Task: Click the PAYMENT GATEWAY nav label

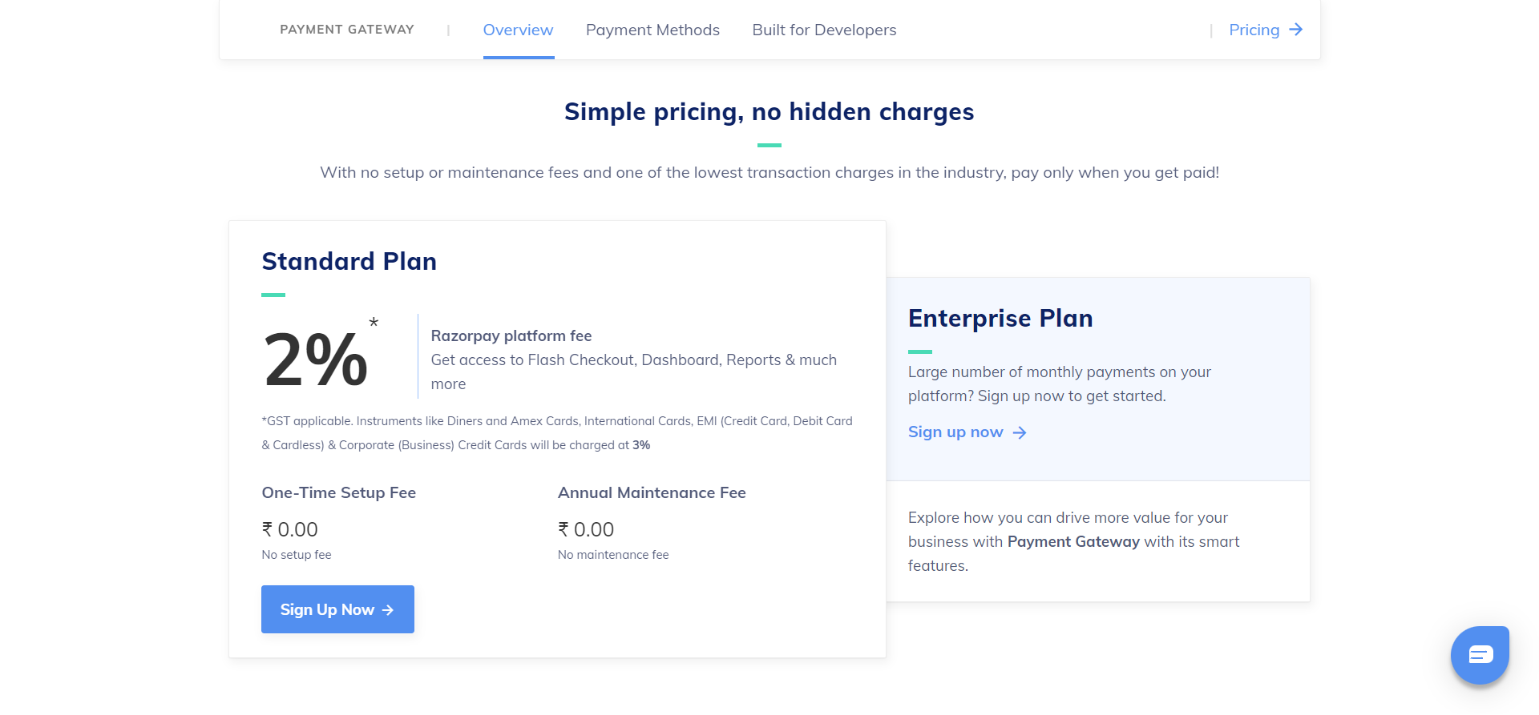Action: (347, 30)
